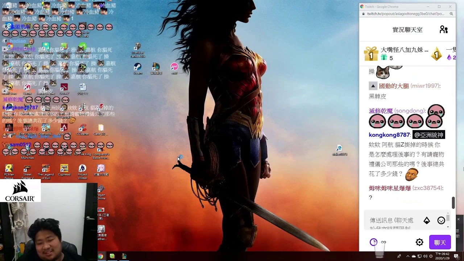
Task: Click username 姆咪姆咪星爆爆 in chat
Action: (390, 188)
